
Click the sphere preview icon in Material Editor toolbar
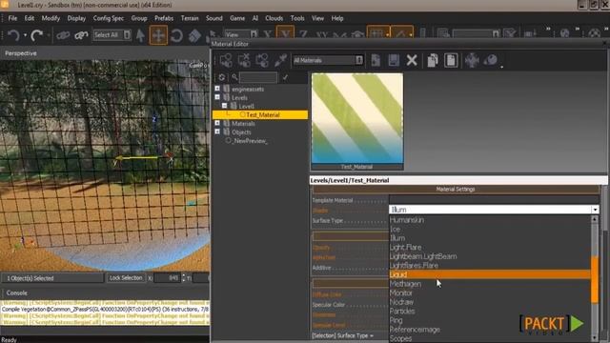pyautogui.click(x=491, y=60)
